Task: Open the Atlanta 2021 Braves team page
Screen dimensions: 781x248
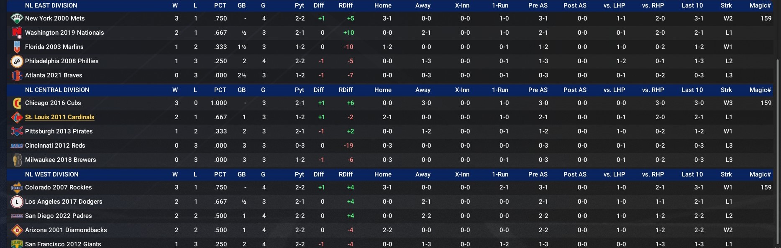Action: click(54, 75)
